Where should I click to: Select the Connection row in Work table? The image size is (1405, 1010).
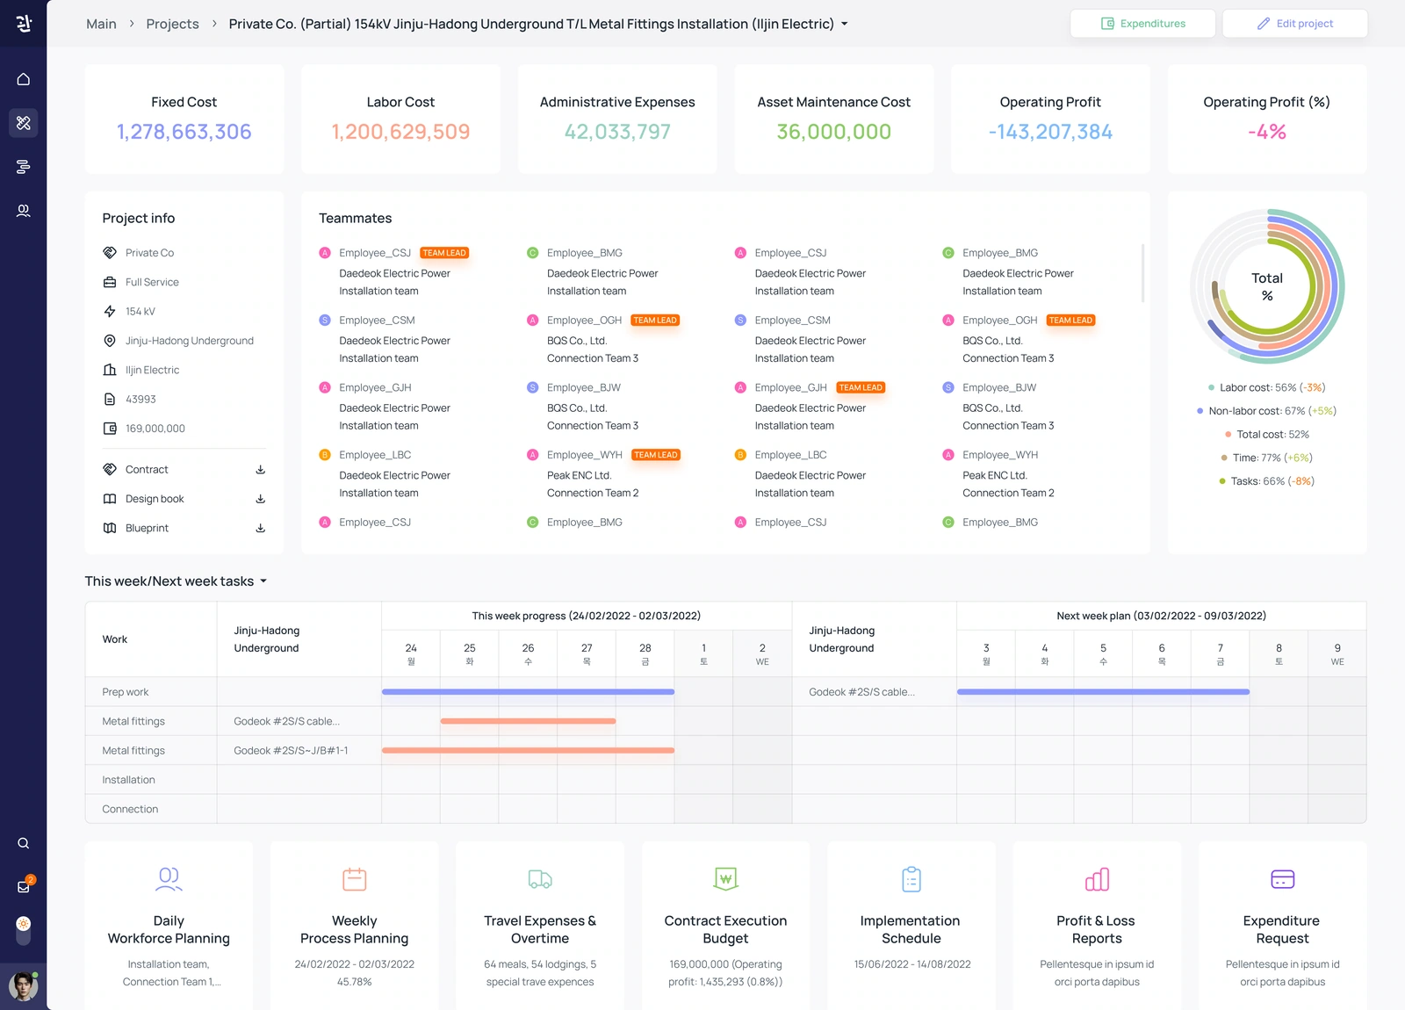[x=725, y=809]
